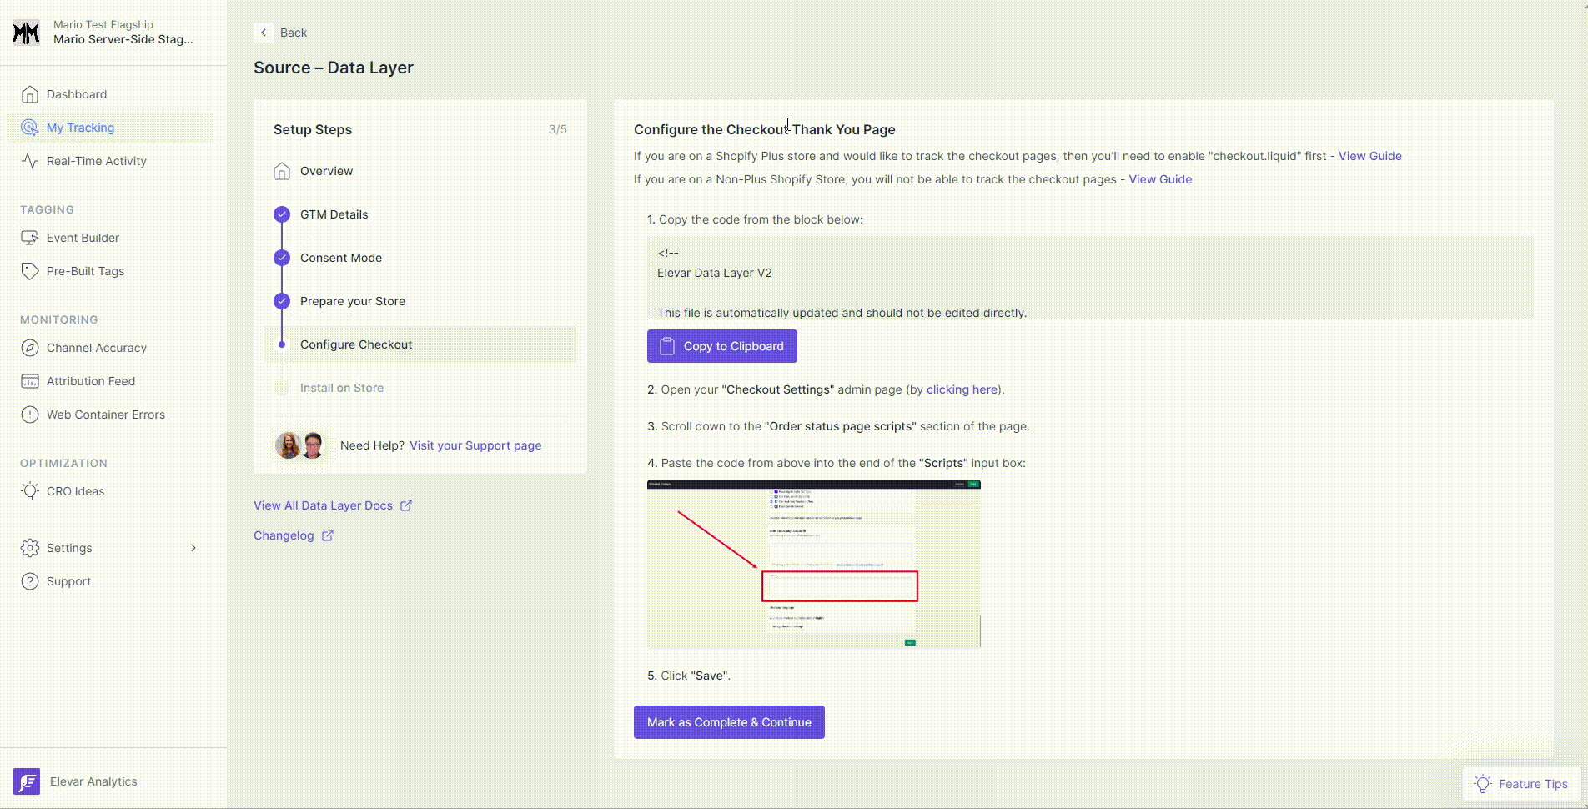The image size is (1588, 809).
Task: Click the Settings gear icon
Action: click(x=30, y=548)
